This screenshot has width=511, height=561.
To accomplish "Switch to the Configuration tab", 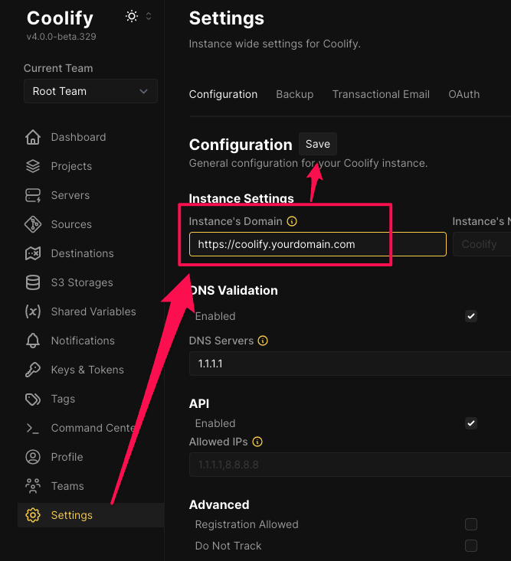I will point(223,94).
